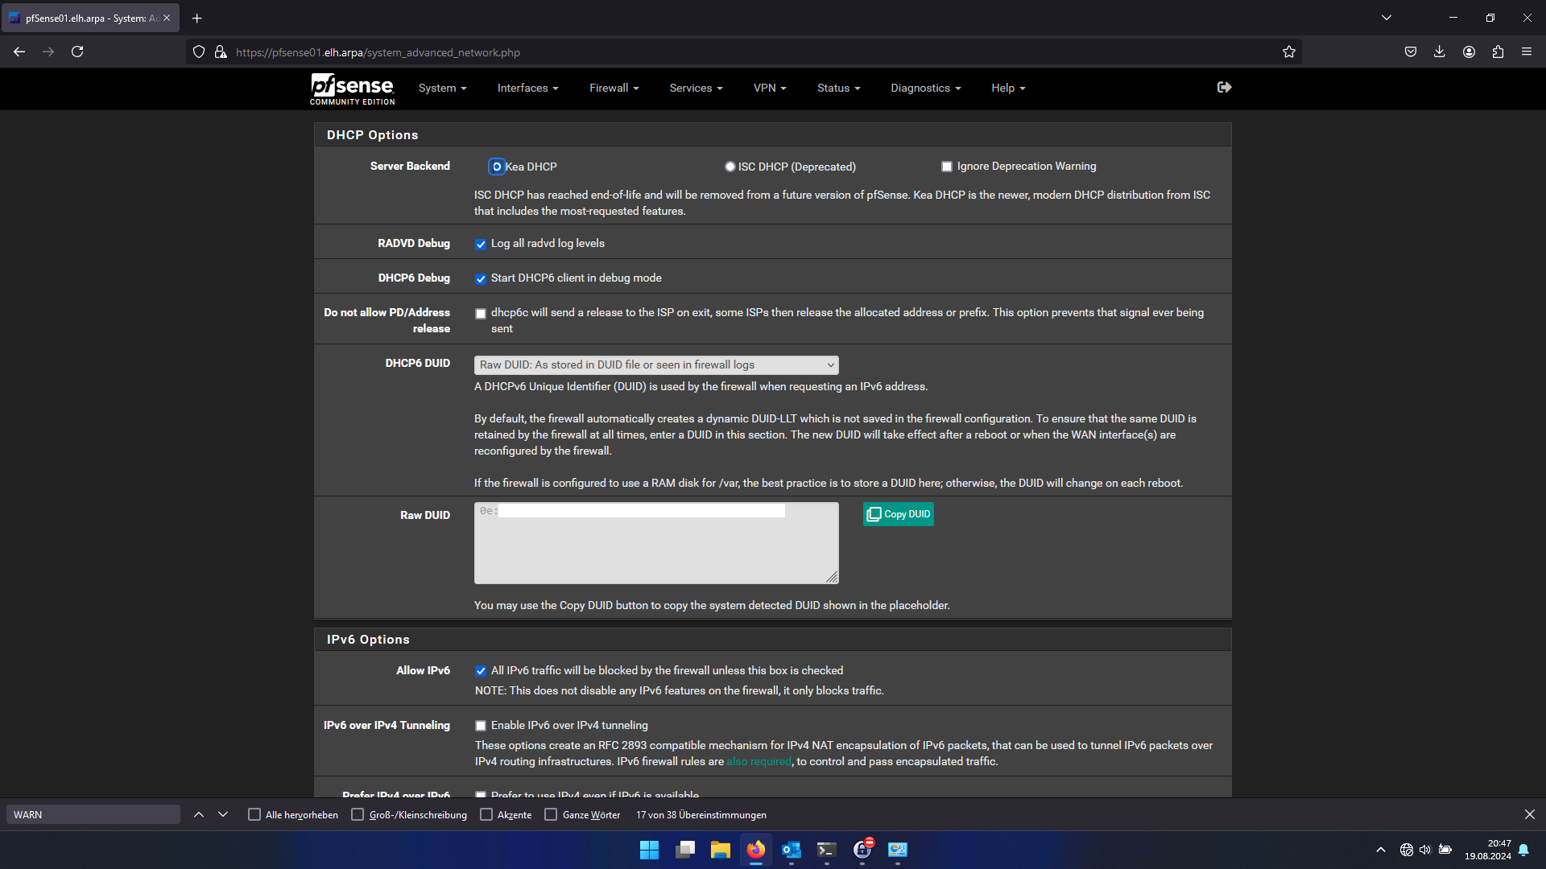Open the VPN menu
1546x869 pixels.
point(770,88)
